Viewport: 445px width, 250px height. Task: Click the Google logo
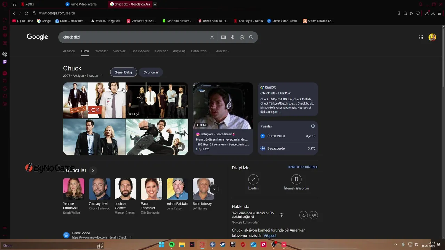pos(37,37)
